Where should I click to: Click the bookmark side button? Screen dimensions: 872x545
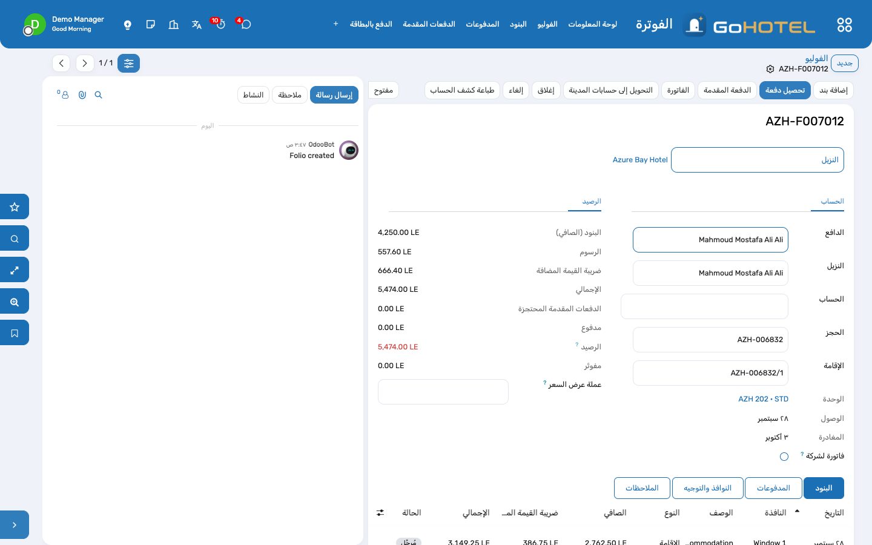tap(15, 332)
